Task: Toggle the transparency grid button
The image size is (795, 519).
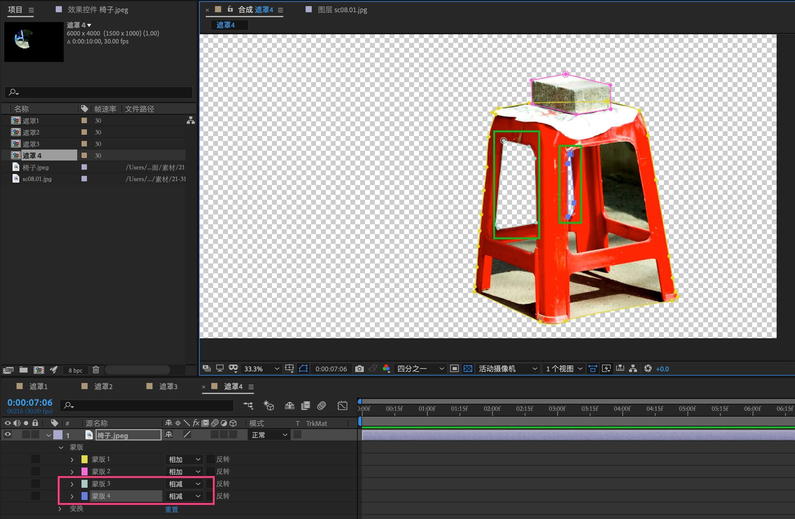Action: 468,369
